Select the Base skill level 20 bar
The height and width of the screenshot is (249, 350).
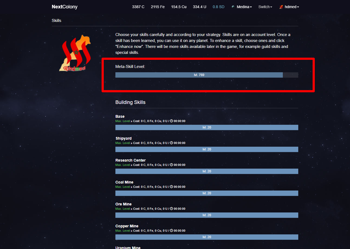207,127
